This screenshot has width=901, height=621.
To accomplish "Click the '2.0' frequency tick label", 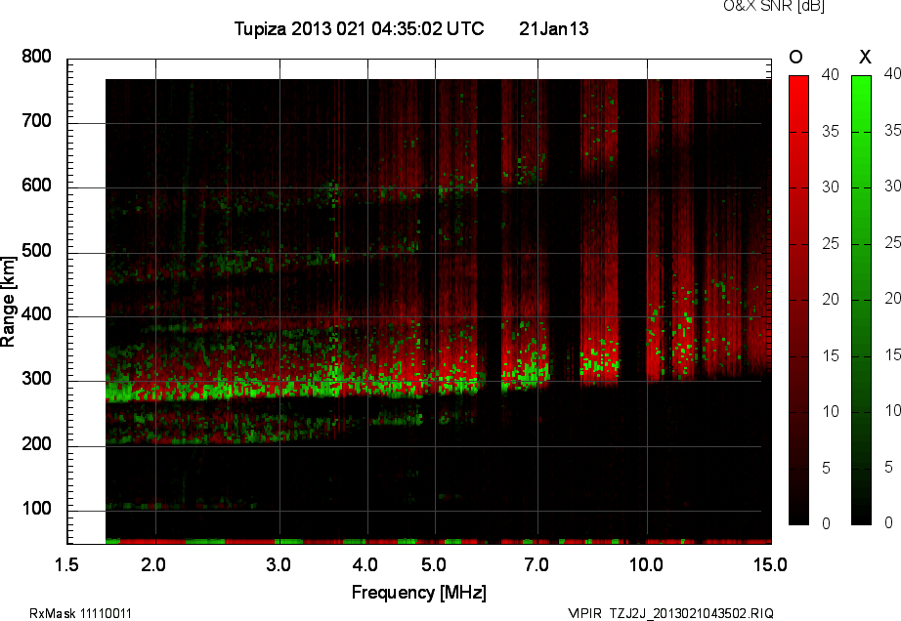I will point(152,564).
